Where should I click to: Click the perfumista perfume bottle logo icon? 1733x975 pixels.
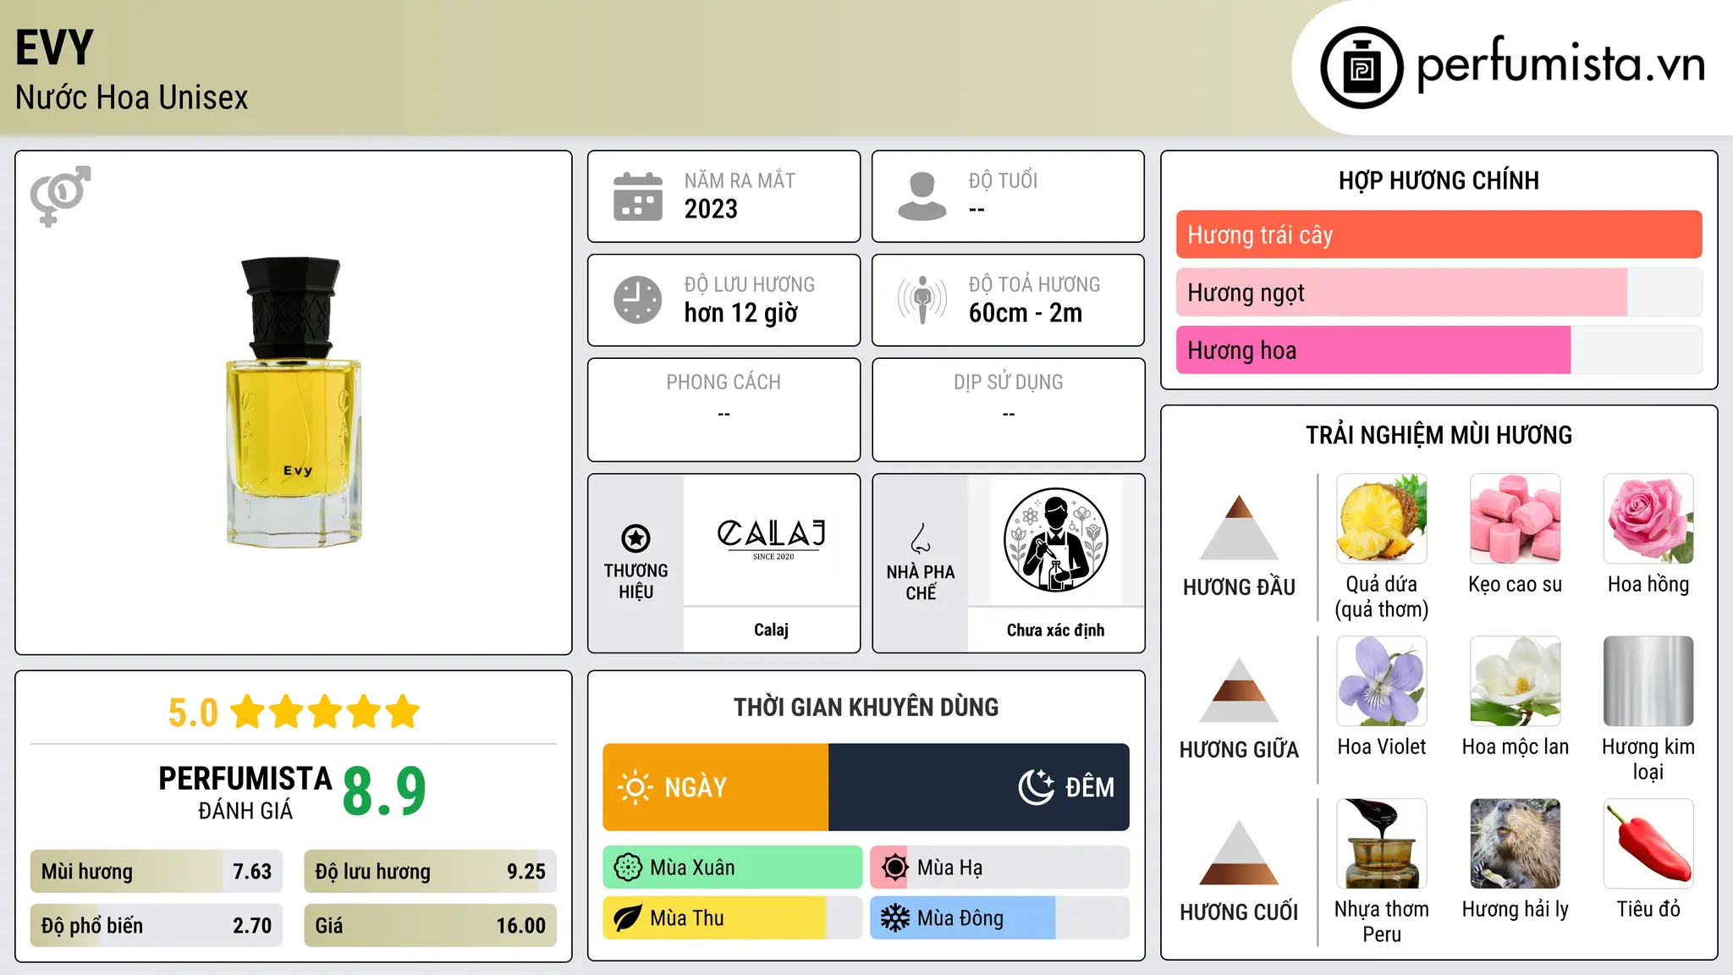pos(1362,68)
